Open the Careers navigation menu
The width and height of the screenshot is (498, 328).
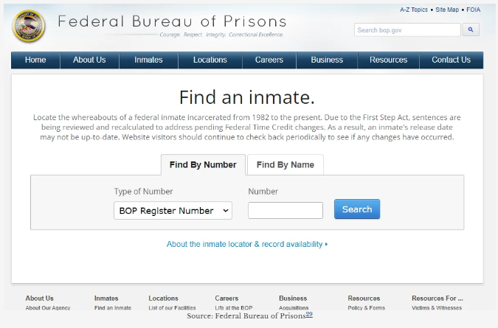click(269, 60)
